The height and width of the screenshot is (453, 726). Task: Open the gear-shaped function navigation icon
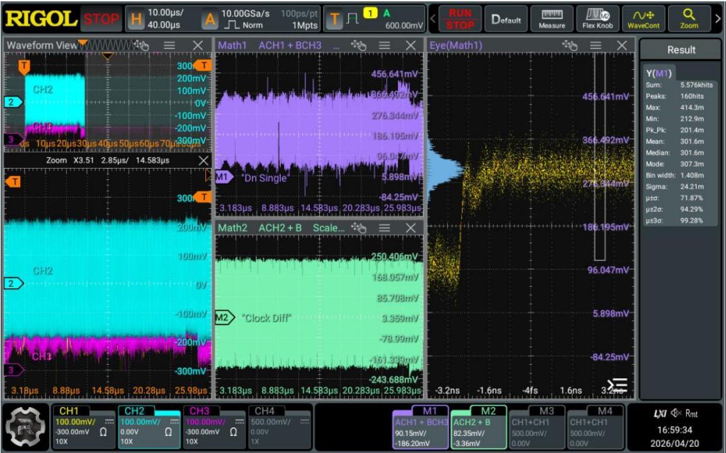coord(26,427)
